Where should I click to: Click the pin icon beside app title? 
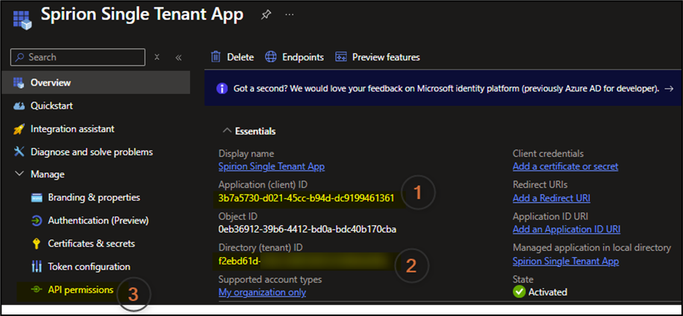coord(266,14)
